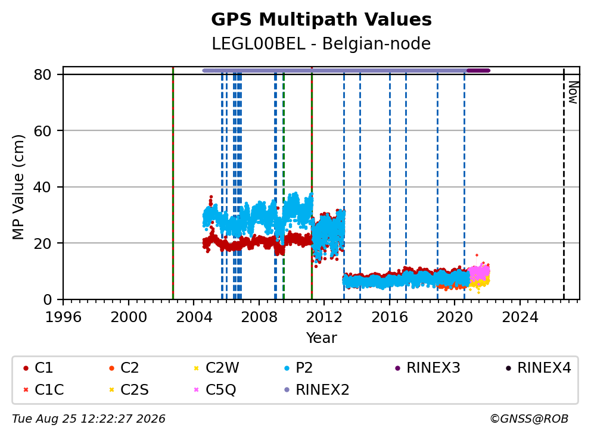Click the vertical Now marker label
591x437 pixels.
tap(573, 92)
